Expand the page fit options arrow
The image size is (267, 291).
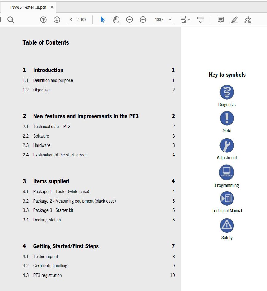click(189, 20)
